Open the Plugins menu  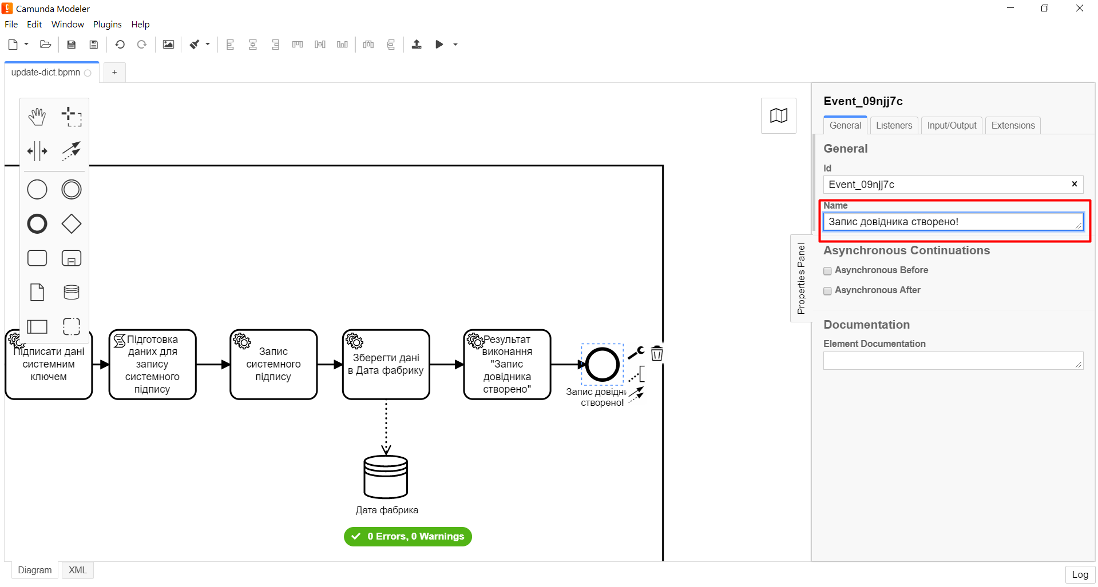click(107, 24)
